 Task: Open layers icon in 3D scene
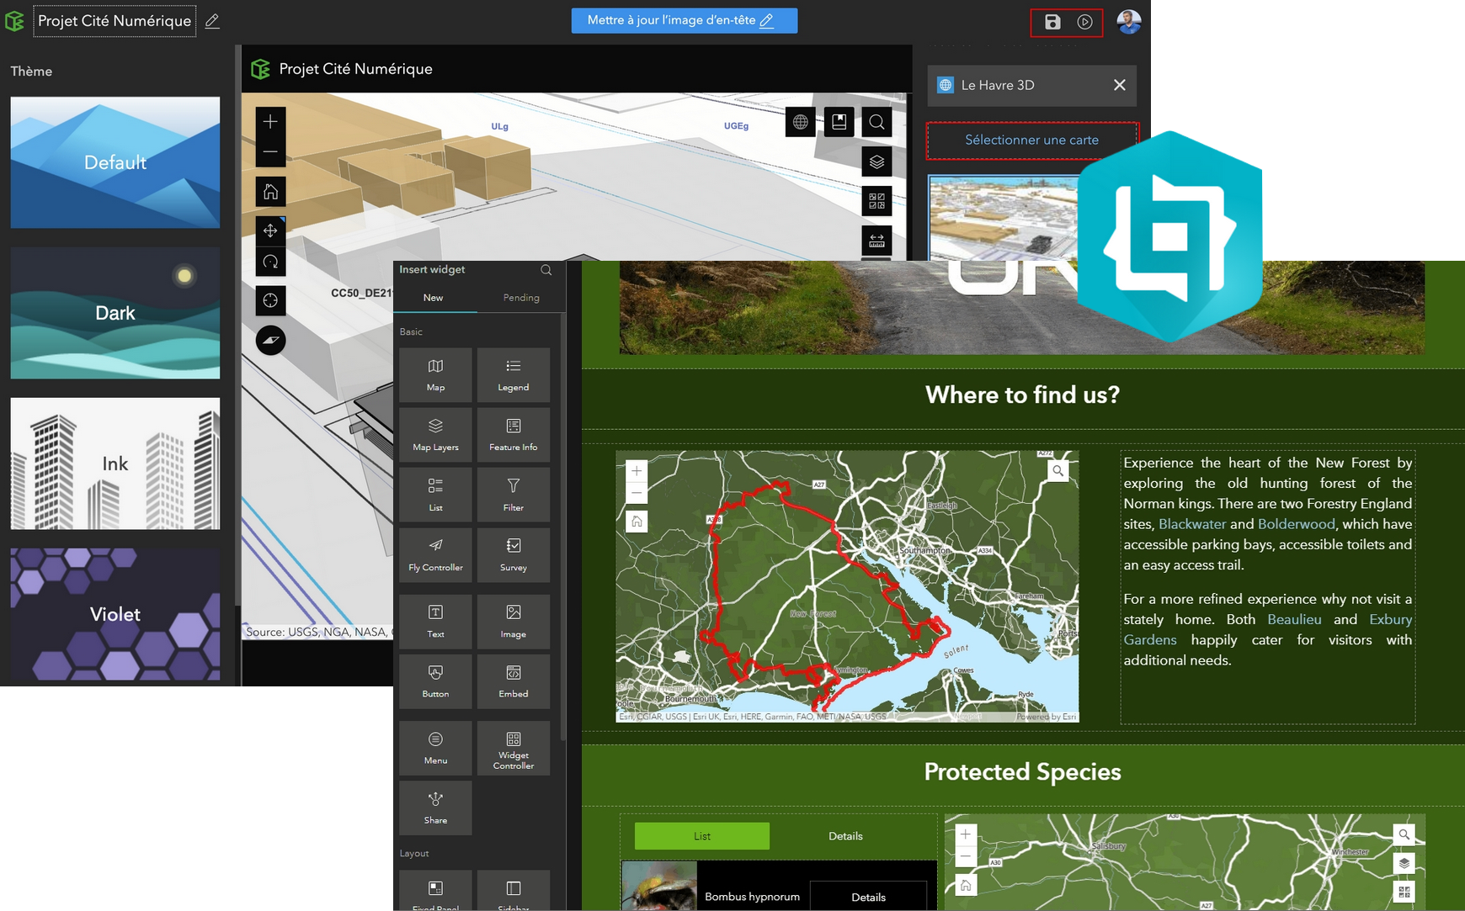(876, 162)
